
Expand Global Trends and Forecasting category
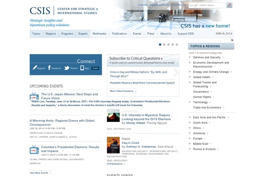[x=190, y=82]
